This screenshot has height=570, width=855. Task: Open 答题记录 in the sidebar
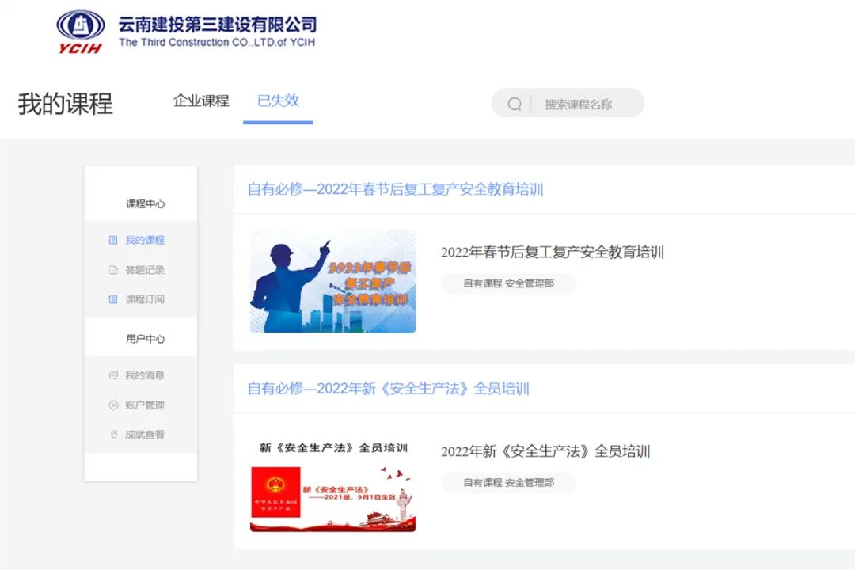click(144, 270)
